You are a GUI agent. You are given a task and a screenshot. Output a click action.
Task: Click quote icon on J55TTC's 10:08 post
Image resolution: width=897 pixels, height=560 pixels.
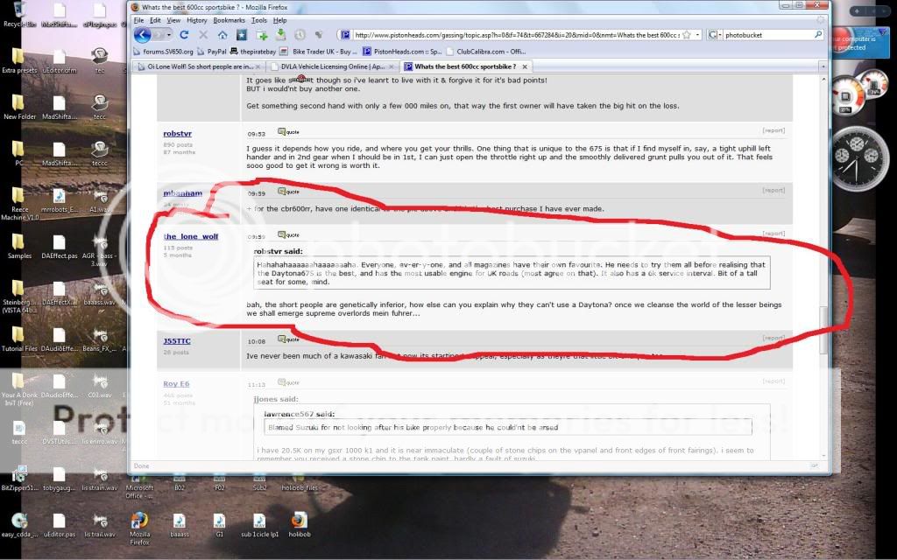coord(288,339)
